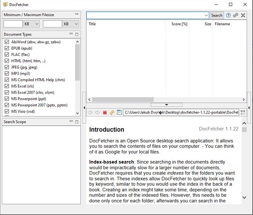Screen dimensions: 253x215
Task: Click the DocFetcher 1.1.22 version text
Action: click(219, 129)
